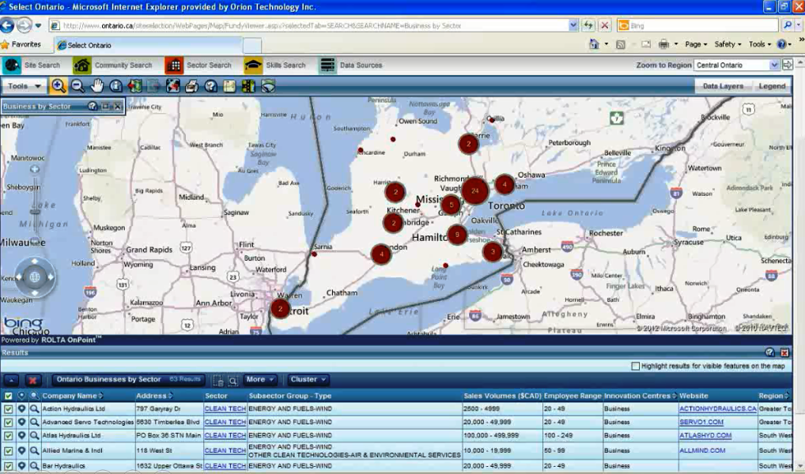The width and height of the screenshot is (805, 474).
Task: Click the map navigation compass control
Action: coord(34,277)
